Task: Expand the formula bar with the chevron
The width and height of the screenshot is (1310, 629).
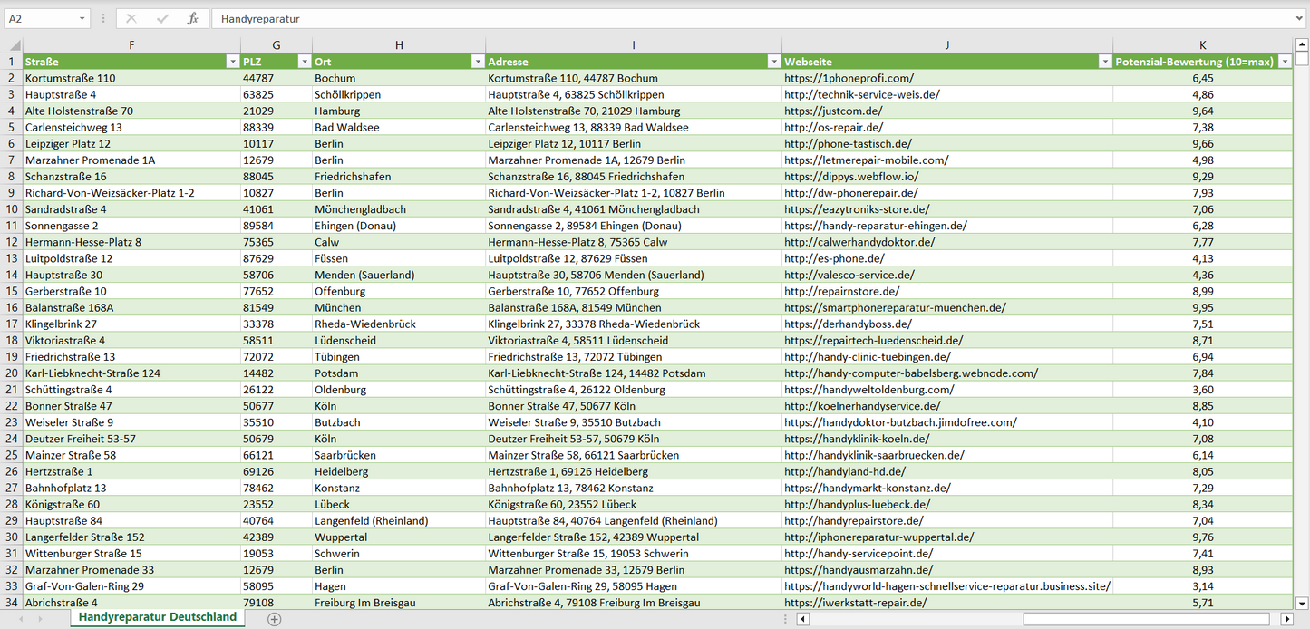Action: 1300,18
